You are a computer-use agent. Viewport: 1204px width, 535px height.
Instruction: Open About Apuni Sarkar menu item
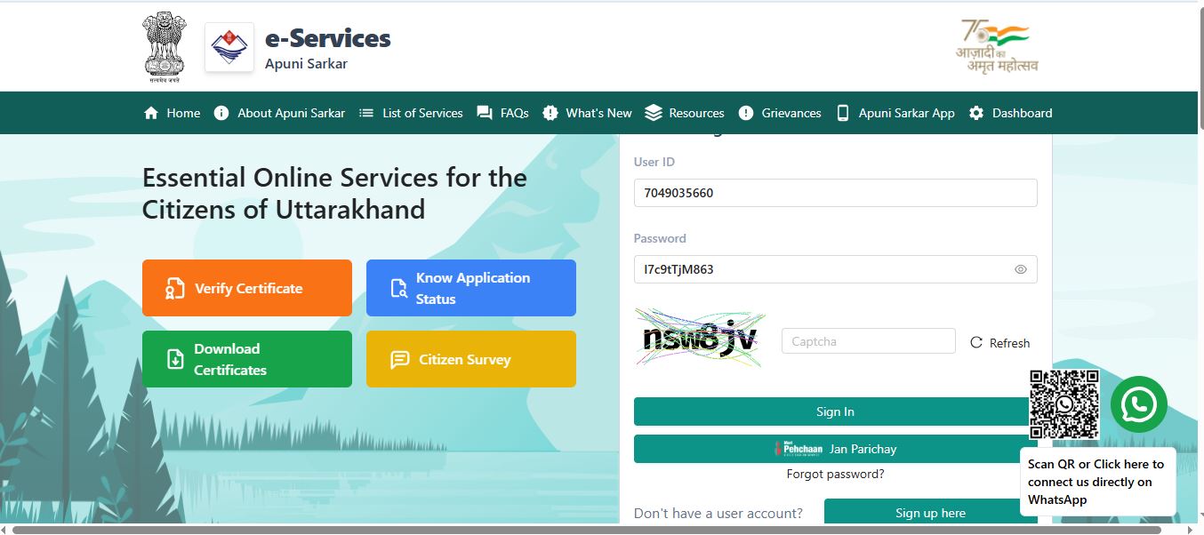coord(279,113)
